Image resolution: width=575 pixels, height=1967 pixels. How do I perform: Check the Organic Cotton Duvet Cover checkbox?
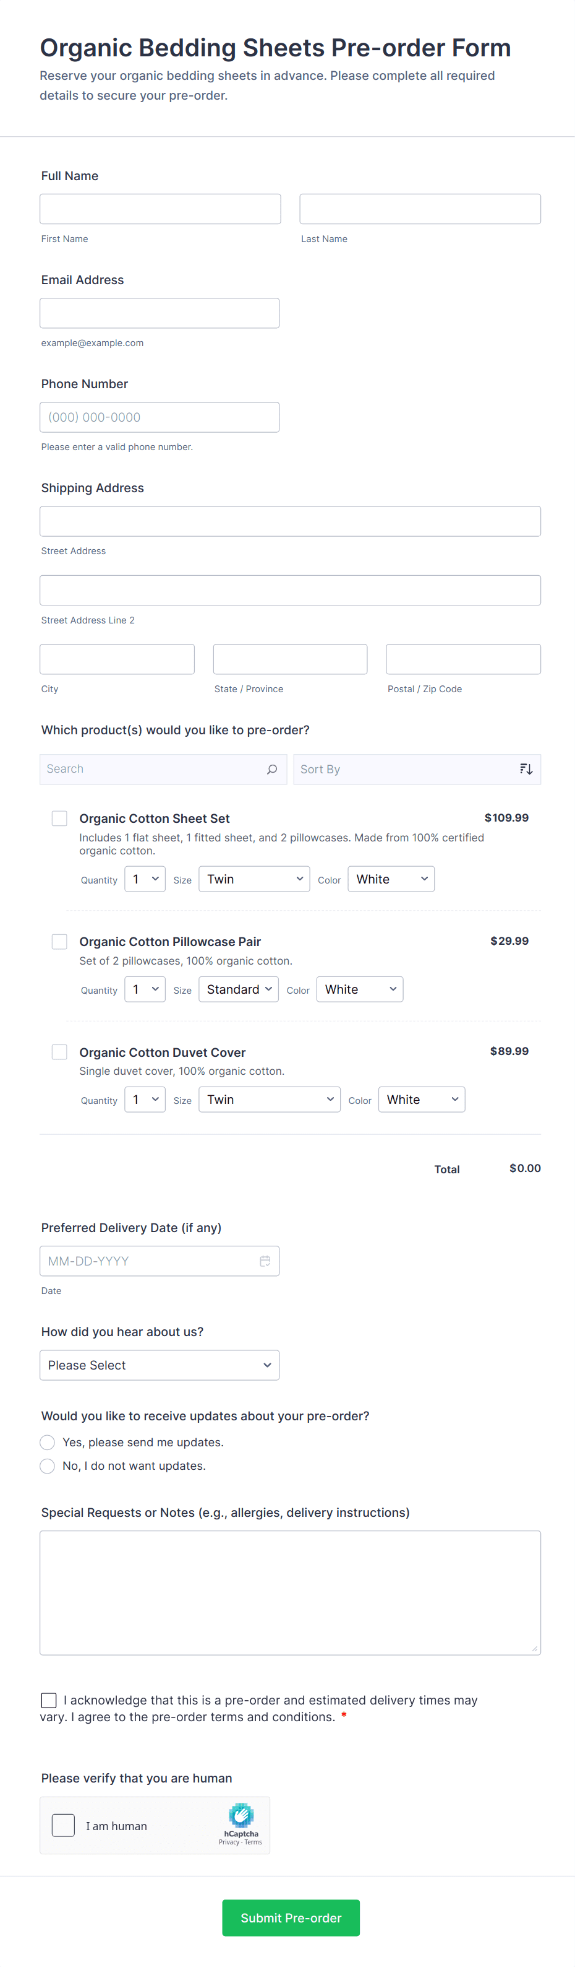pyautogui.click(x=59, y=1051)
